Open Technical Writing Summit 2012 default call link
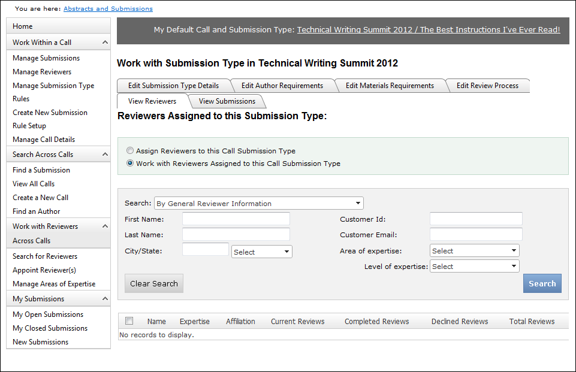This screenshot has height=372, width=576. pyautogui.click(x=428, y=30)
